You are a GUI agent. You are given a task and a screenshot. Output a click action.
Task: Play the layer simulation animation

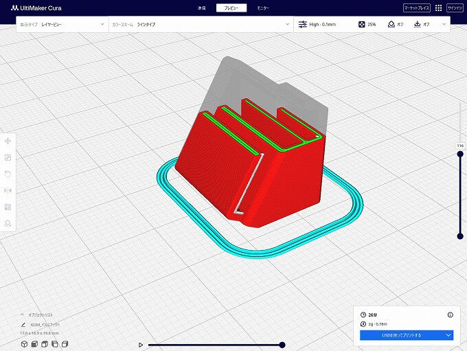(x=141, y=345)
